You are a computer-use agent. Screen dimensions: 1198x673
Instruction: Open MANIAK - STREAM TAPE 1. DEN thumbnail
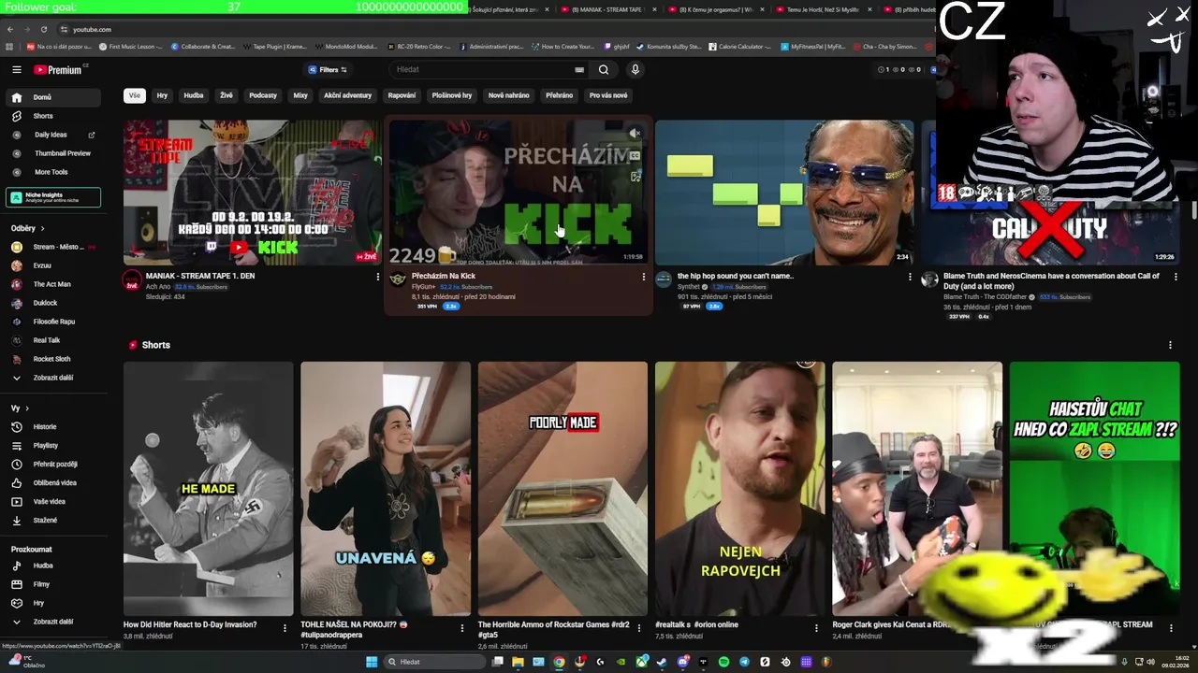coord(252,193)
